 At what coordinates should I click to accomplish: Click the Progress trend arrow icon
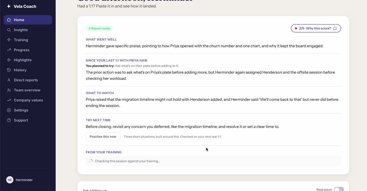9,50
